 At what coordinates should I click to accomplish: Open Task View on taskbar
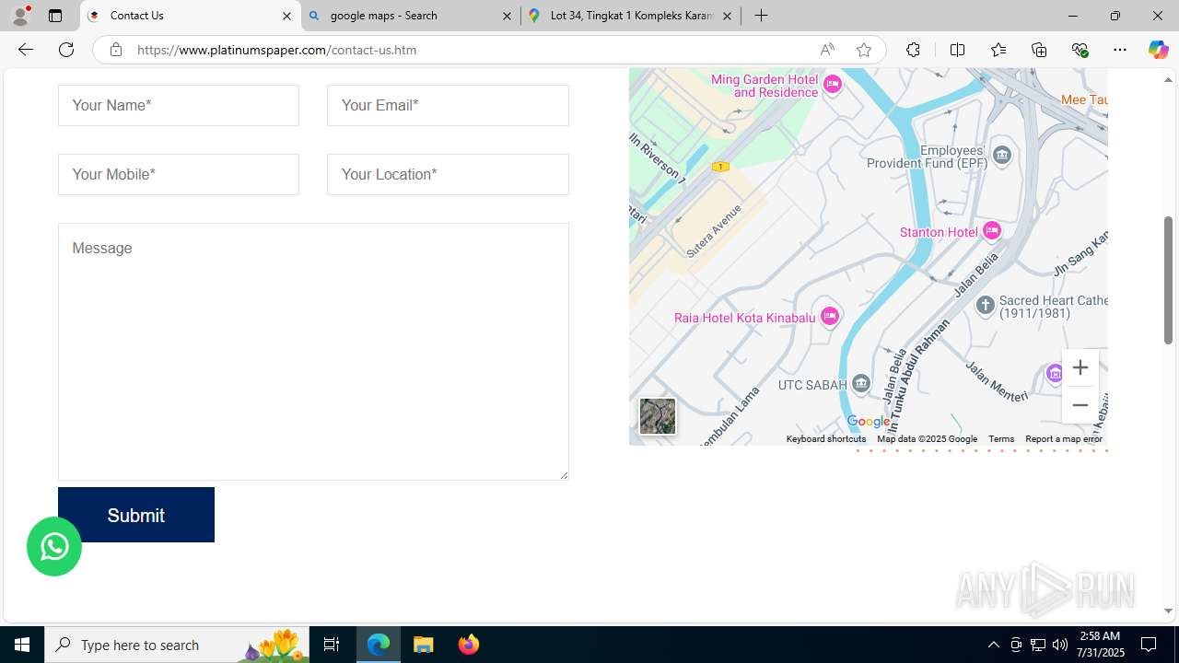tap(332, 645)
